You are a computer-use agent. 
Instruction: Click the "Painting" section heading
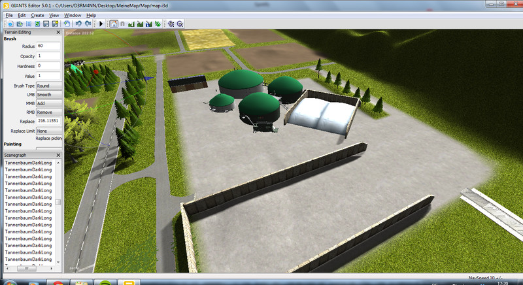click(12, 144)
